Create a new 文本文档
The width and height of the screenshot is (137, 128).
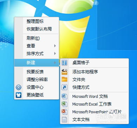94,120
